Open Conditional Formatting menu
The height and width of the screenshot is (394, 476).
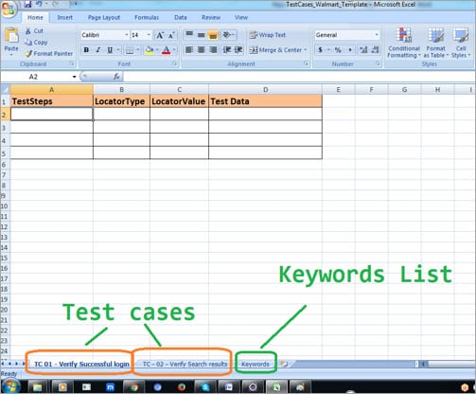point(404,43)
